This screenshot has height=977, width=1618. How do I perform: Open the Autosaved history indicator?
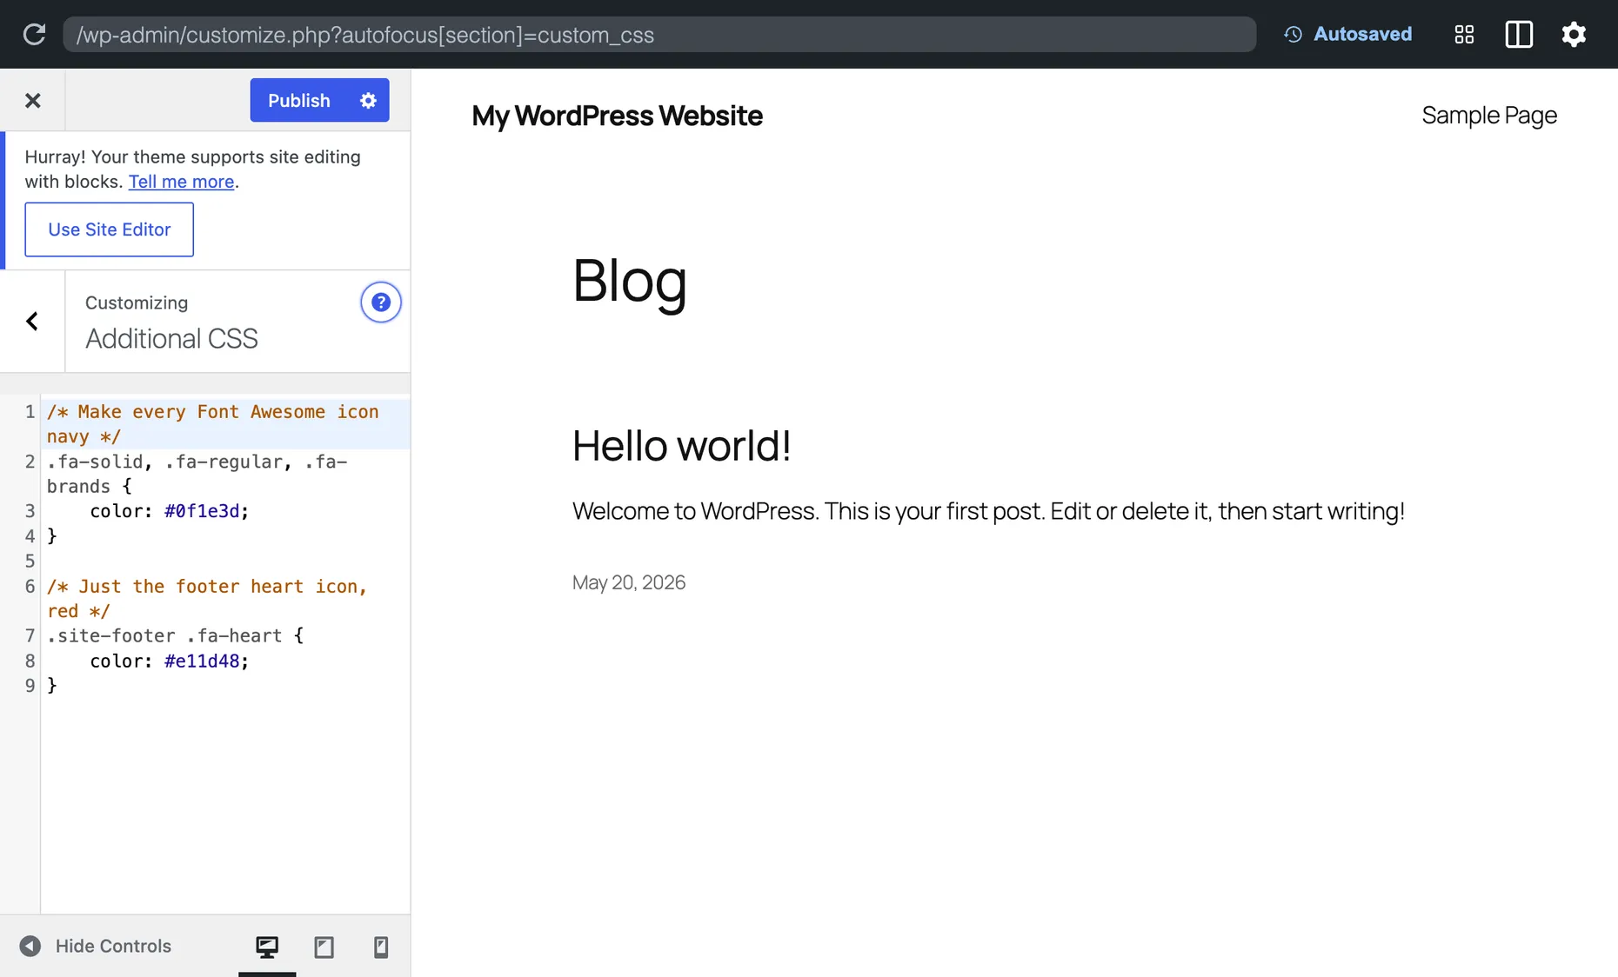coord(1347,34)
